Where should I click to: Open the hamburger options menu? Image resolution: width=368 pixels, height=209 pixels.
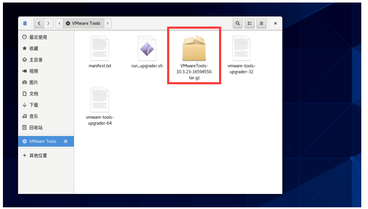tap(261, 23)
